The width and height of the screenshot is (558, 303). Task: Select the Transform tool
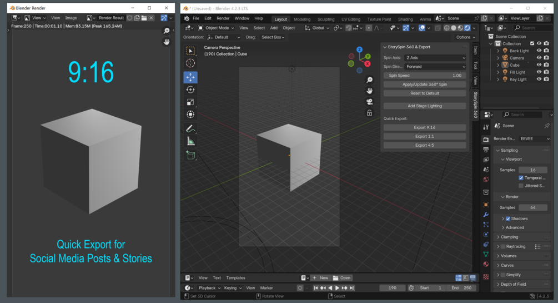click(x=190, y=115)
